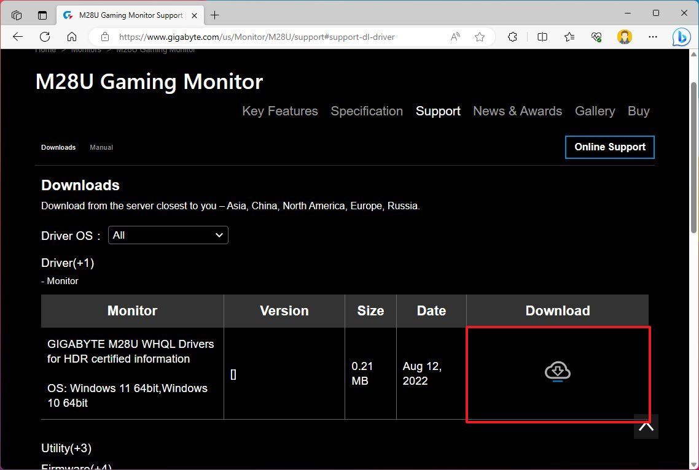Open Split screen view
Screen dimensions: 699x470
point(542,37)
